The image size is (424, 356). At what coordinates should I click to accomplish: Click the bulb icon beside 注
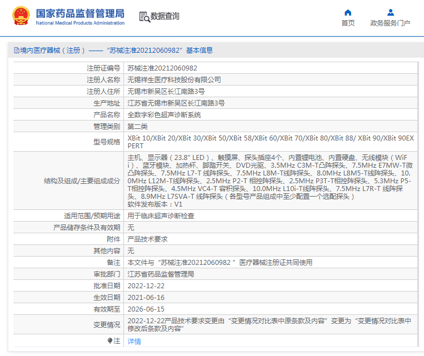coord(110,340)
